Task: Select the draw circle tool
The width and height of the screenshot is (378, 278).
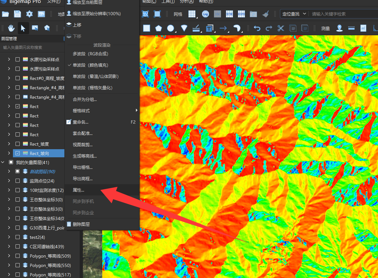Action: tap(171, 28)
